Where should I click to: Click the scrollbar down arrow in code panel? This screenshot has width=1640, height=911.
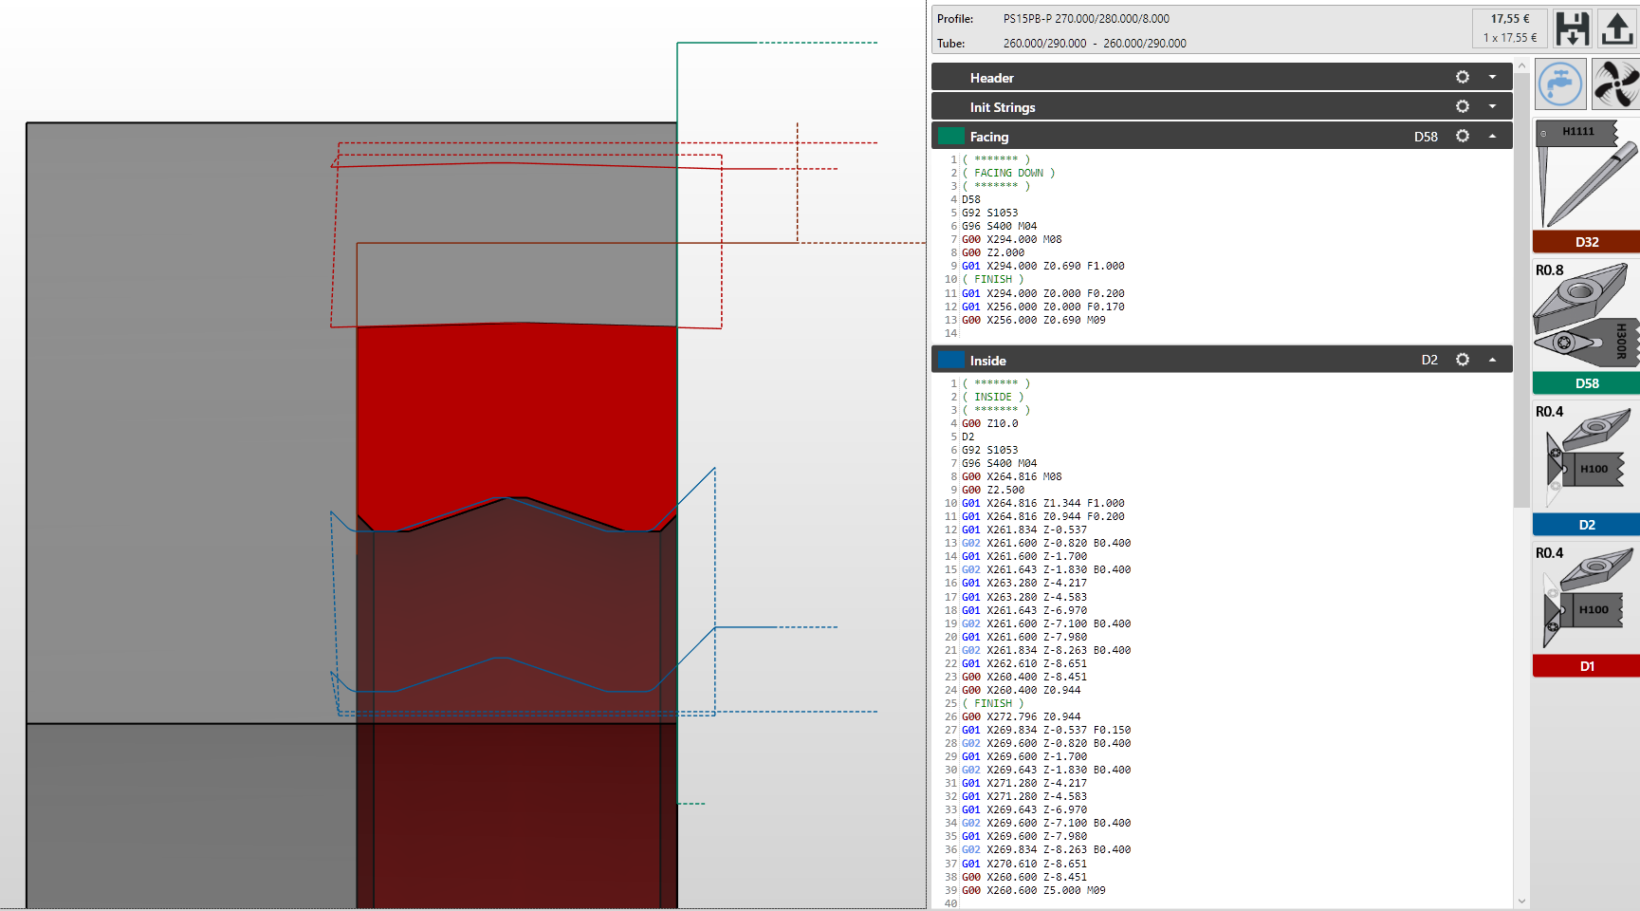(1521, 902)
